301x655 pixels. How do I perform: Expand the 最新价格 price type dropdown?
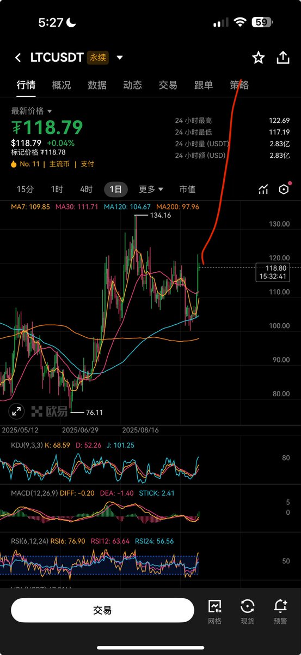coord(32,111)
